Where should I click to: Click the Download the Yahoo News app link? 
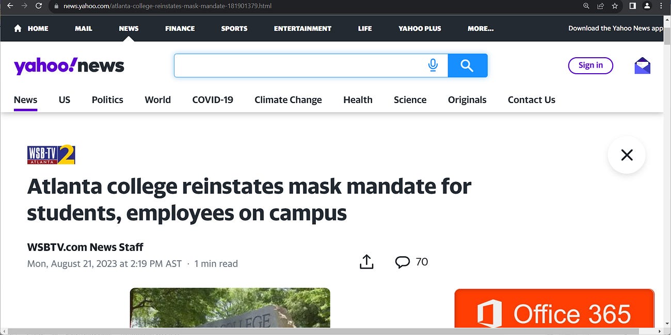point(615,28)
